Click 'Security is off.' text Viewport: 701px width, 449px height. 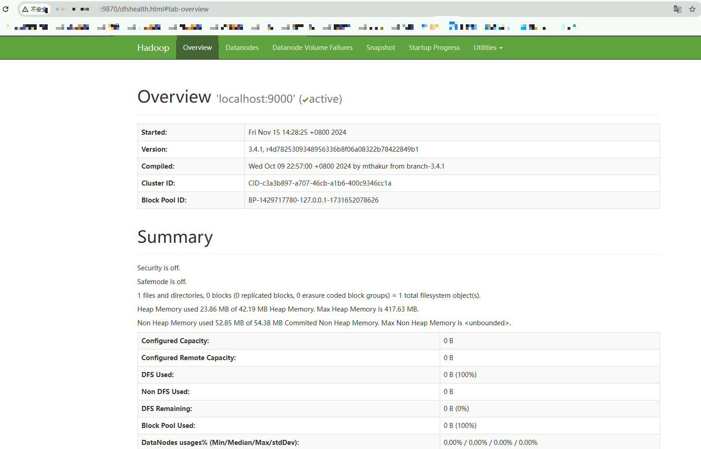coord(159,268)
